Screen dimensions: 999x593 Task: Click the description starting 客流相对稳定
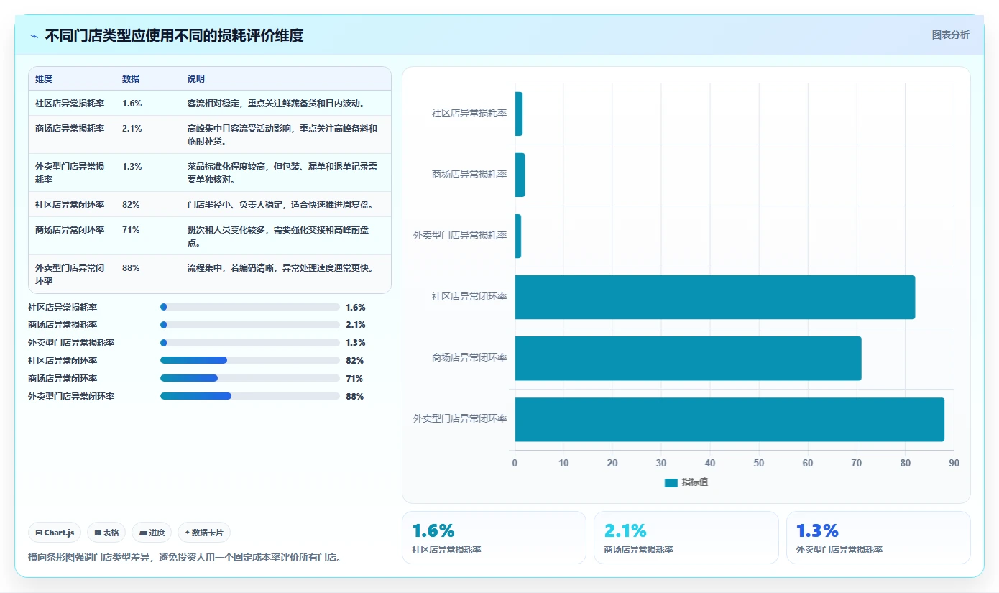[x=277, y=104]
